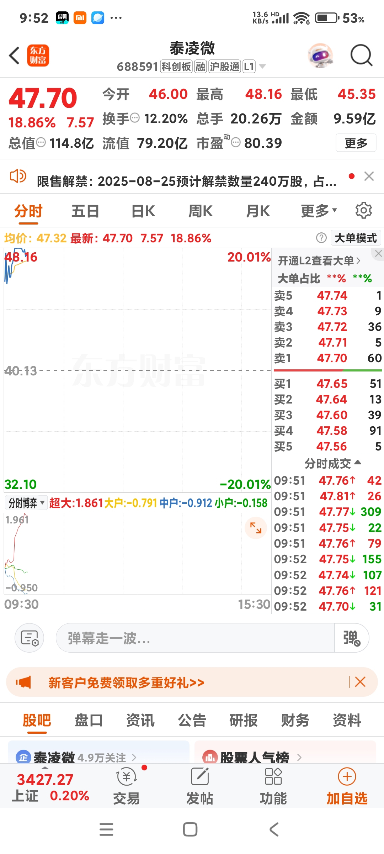Open 上证 index 3427.27 ticker
This screenshot has width=384, height=854.
pos(50,787)
